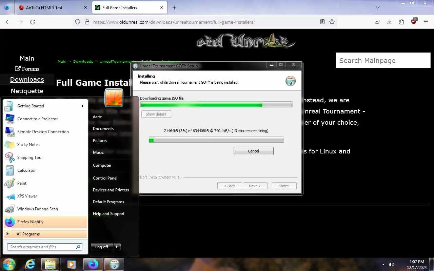Launch Firefox Nightly from Start menu
Viewport: 434px width, 271px height.
45,222
